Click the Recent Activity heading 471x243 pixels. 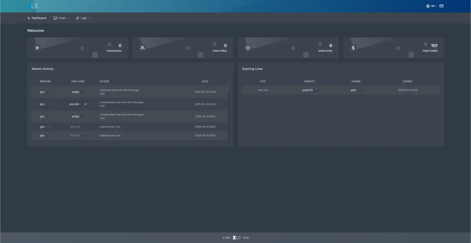click(x=43, y=69)
